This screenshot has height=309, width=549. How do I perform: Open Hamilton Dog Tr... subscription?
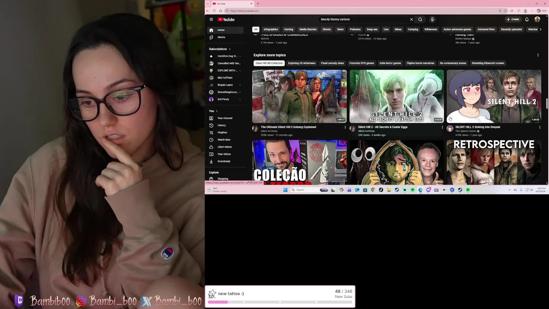point(225,56)
